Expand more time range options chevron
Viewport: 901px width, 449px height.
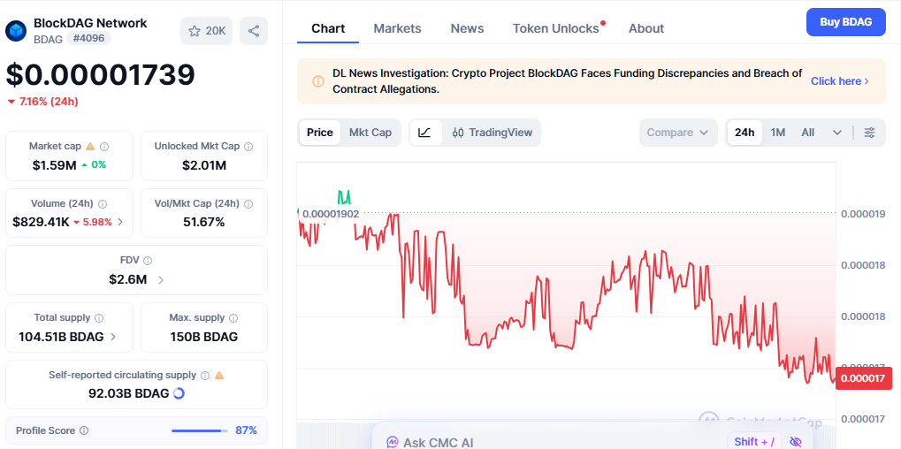837,133
